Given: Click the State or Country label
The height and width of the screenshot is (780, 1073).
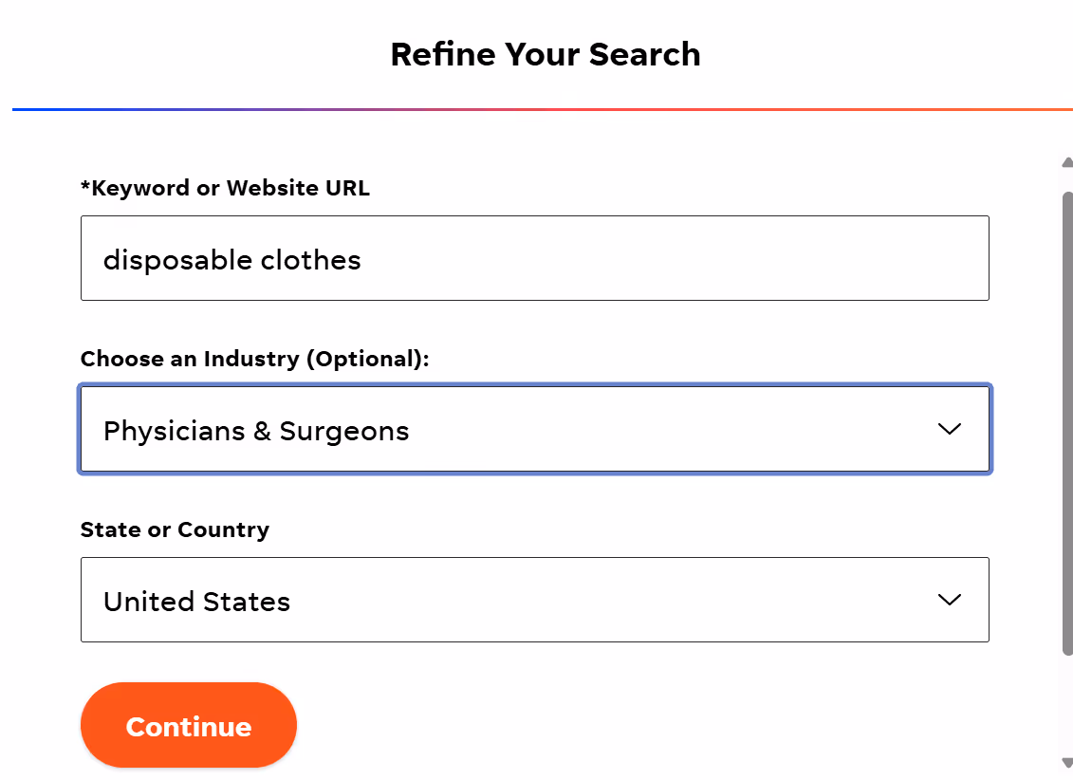Looking at the screenshot, I should click(175, 529).
